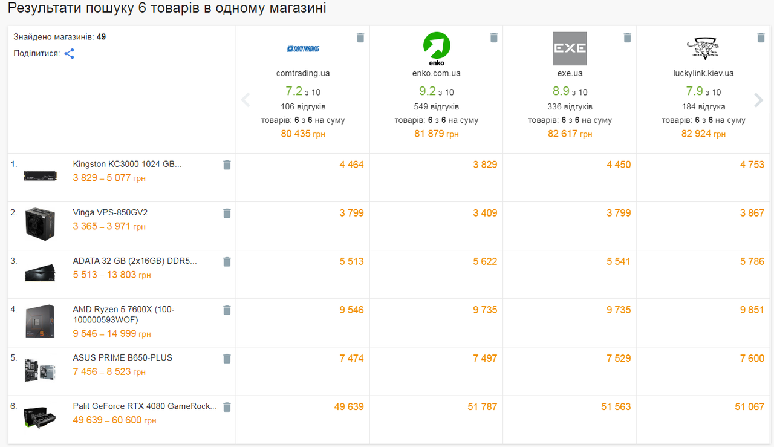Click comtrading total 80 435 грн
Image resolution: width=774 pixels, height=447 pixels.
pyautogui.click(x=303, y=134)
